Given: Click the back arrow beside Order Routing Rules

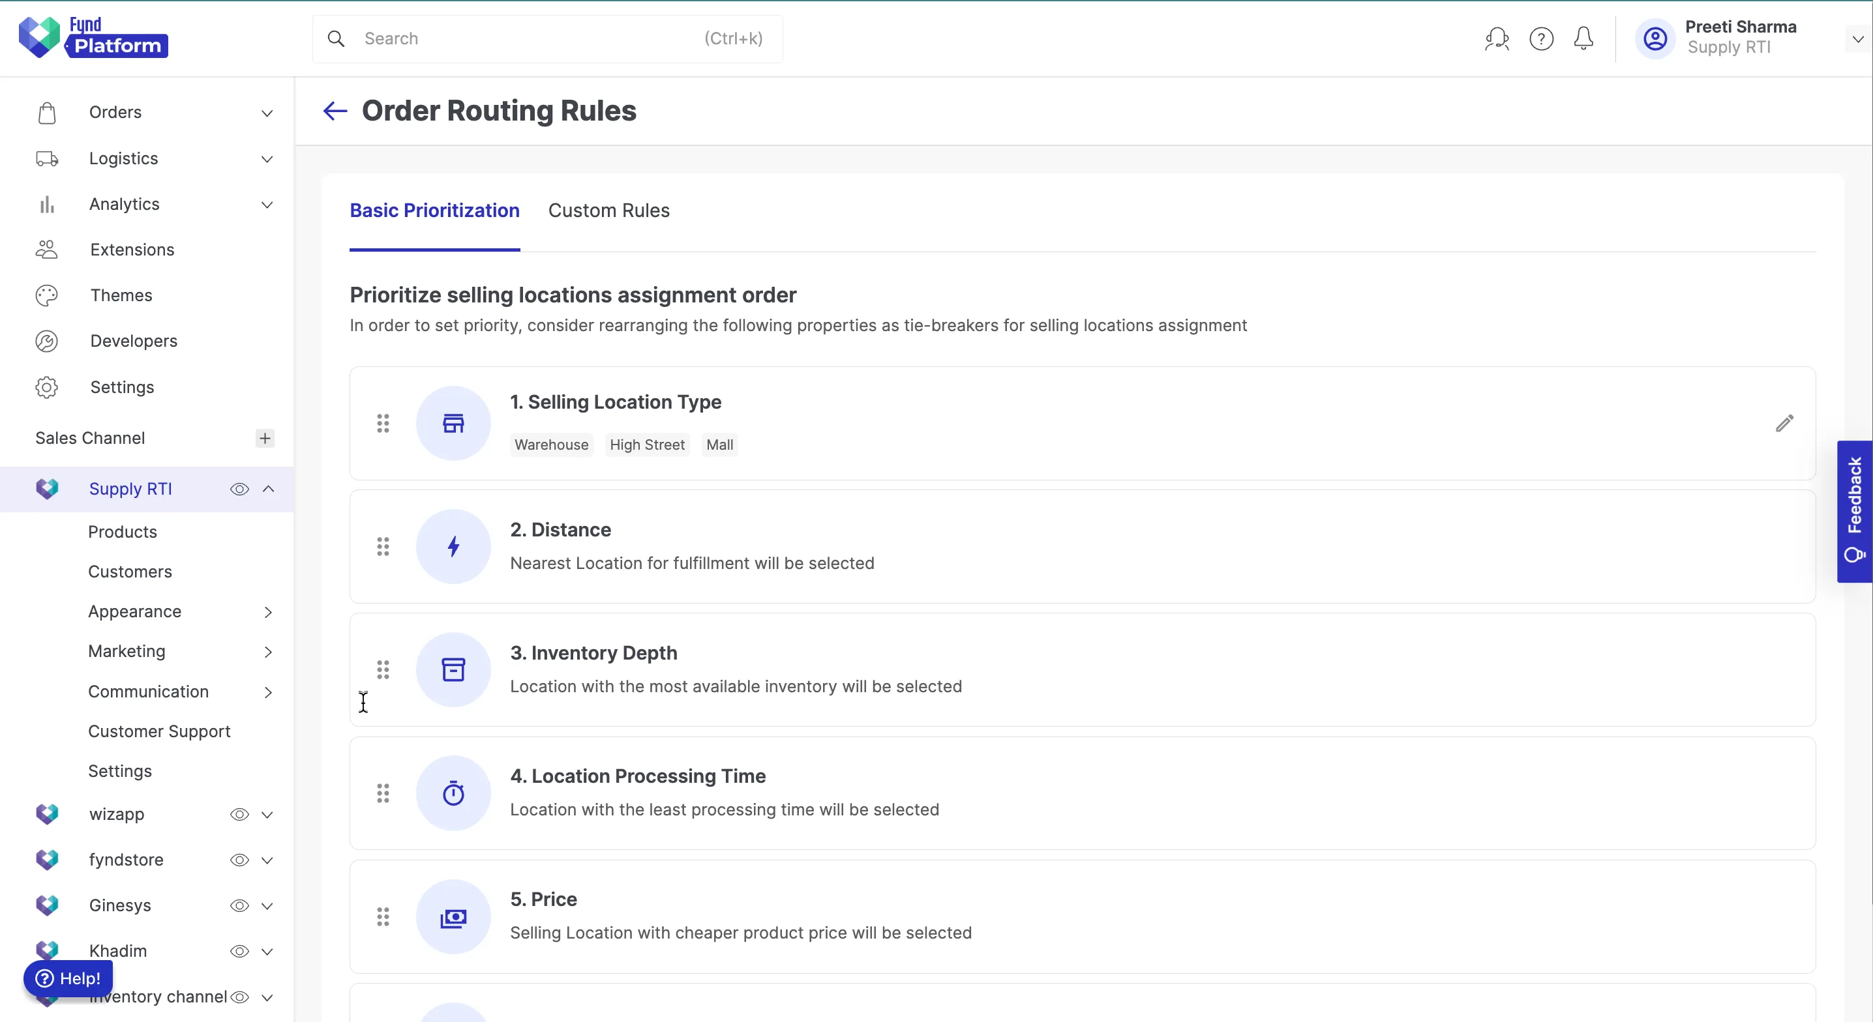Looking at the screenshot, I should pyautogui.click(x=335, y=111).
